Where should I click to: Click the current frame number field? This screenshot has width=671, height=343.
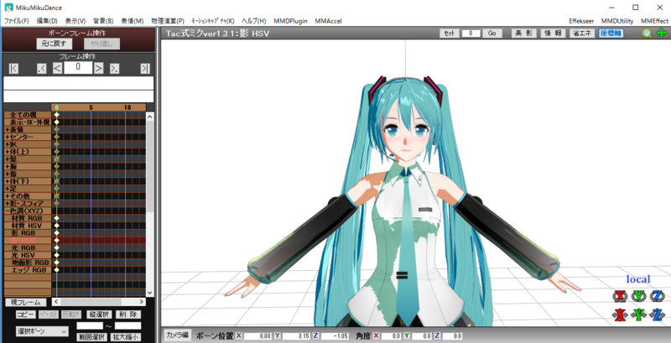coord(78,67)
